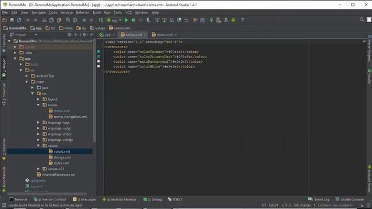The width and height of the screenshot is (372, 209).
Task: Click the Redo arrow in toolbar
Action: [35, 20]
